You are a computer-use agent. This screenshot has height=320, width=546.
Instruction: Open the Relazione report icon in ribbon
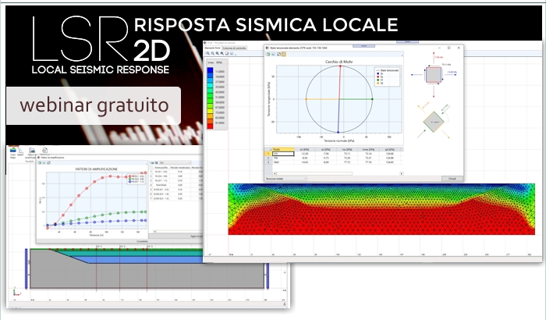point(45,151)
